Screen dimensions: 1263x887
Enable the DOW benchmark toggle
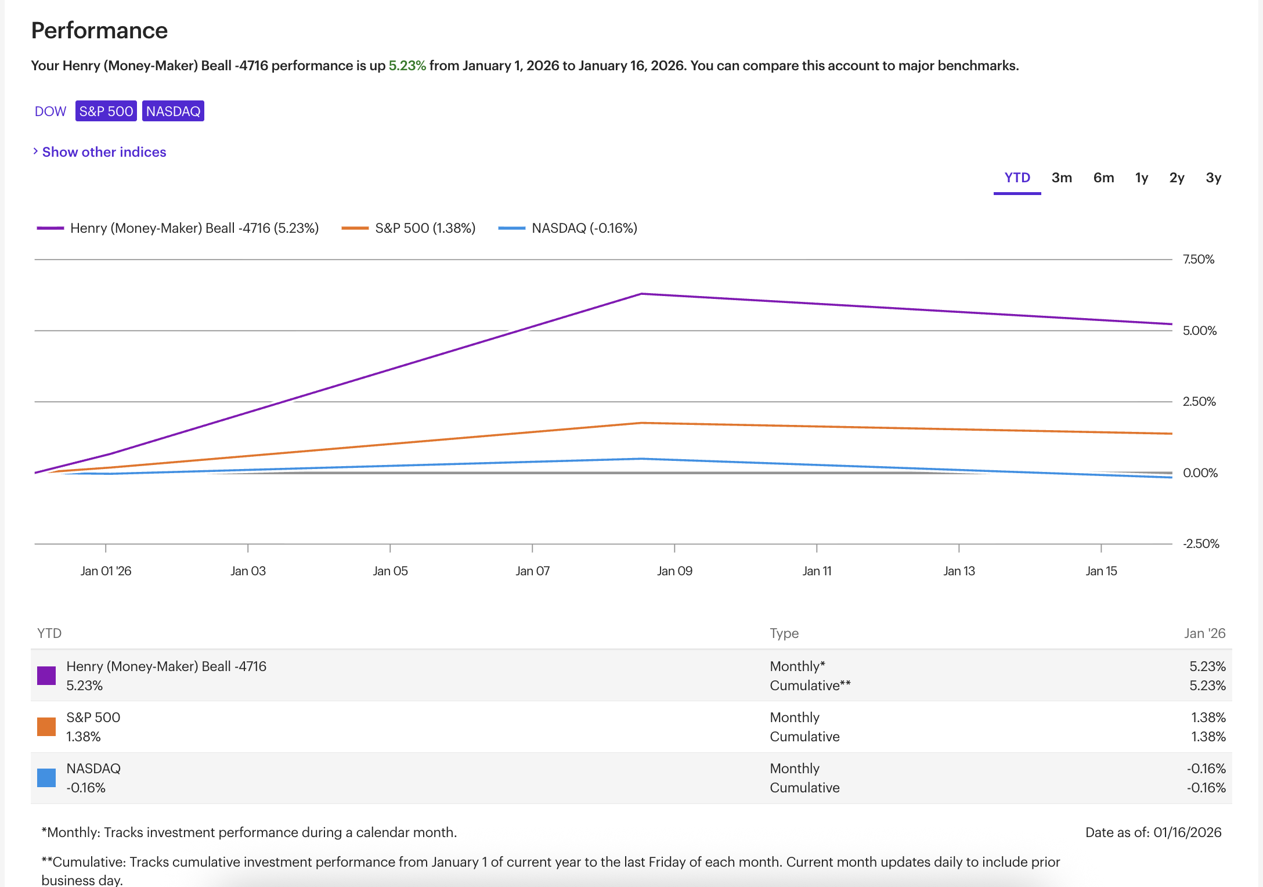50,111
